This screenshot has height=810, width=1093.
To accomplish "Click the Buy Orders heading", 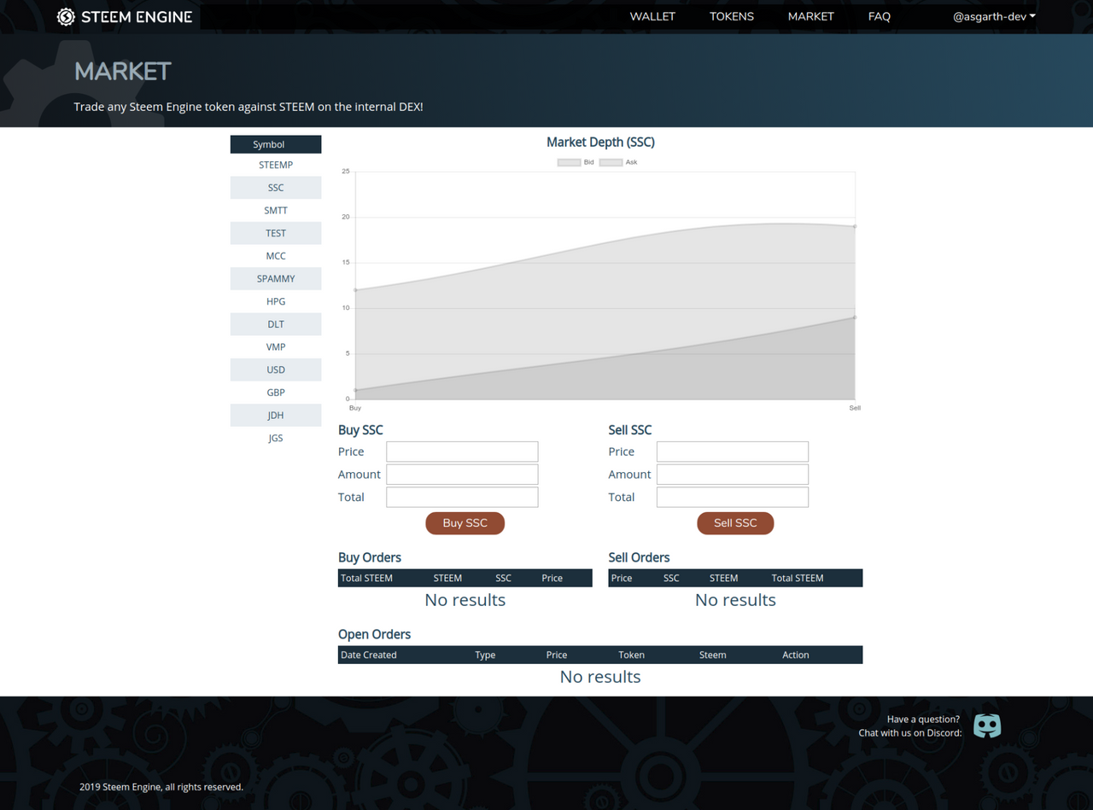I will [370, 557].
